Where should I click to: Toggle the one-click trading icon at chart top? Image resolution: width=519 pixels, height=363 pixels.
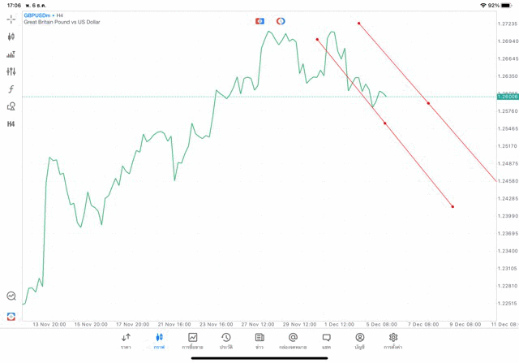tap(259, 20)
